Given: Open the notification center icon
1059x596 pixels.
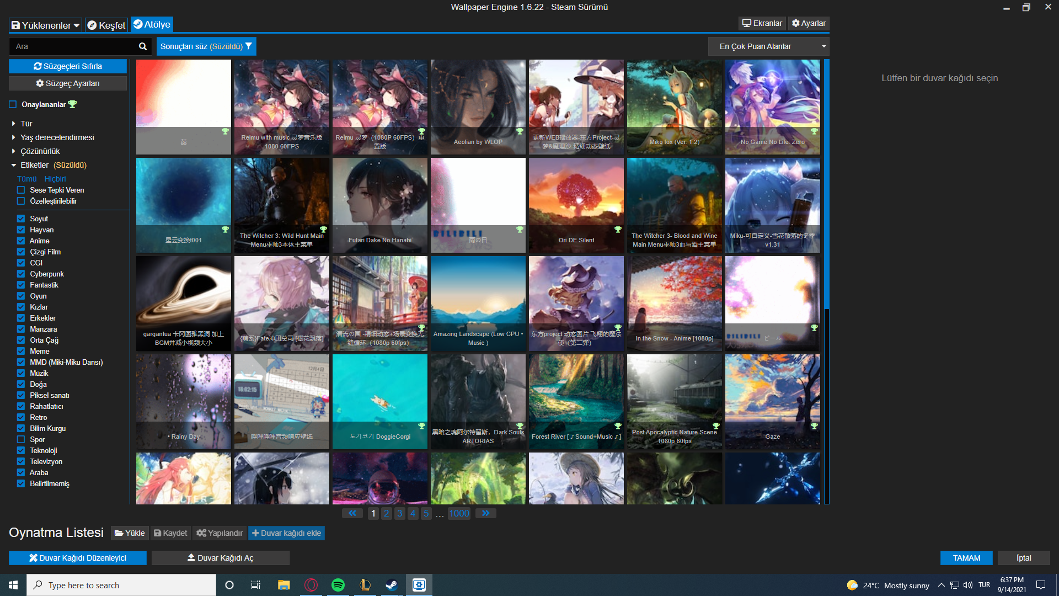Looking at the screenshot, I should point(1041,585).
